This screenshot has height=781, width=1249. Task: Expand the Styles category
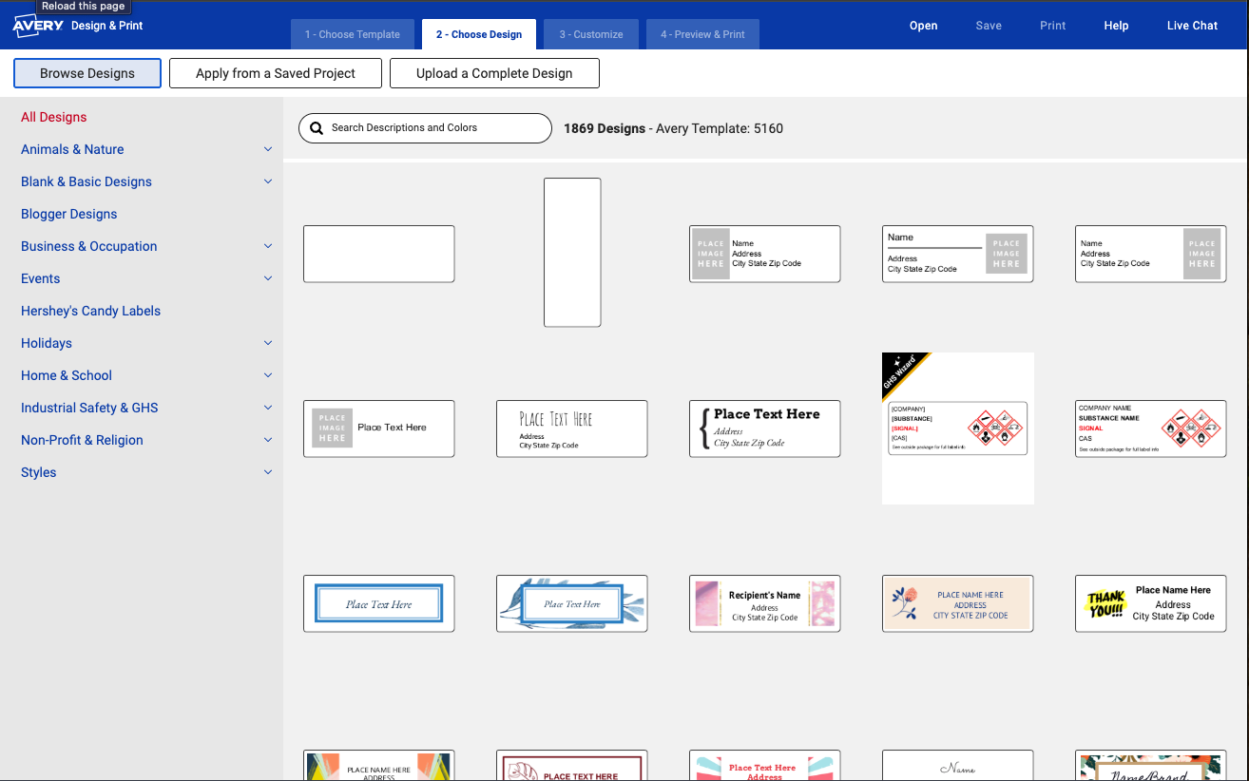pos(268,472)
